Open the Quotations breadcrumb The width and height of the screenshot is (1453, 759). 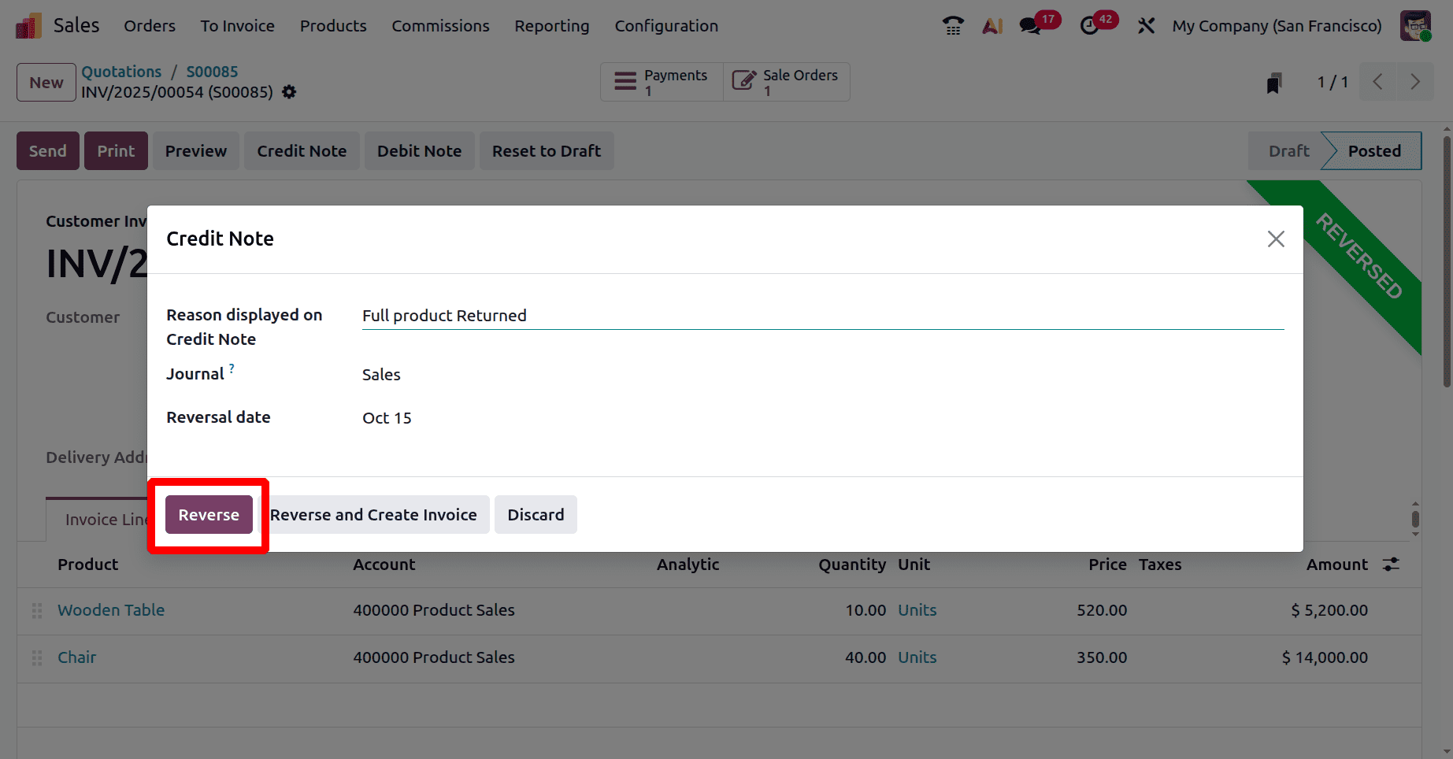122,71
